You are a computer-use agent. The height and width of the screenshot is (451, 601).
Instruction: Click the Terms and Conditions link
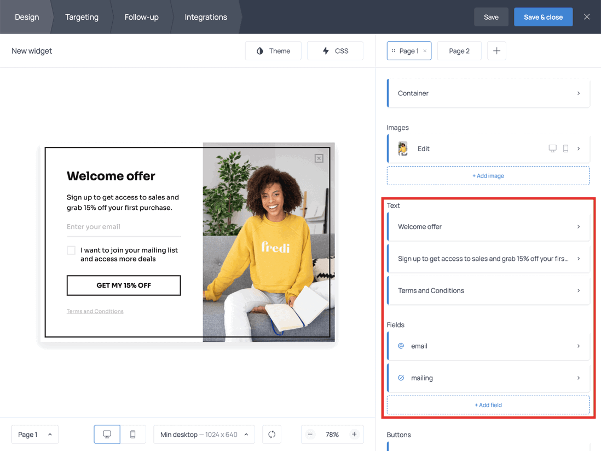95,311
